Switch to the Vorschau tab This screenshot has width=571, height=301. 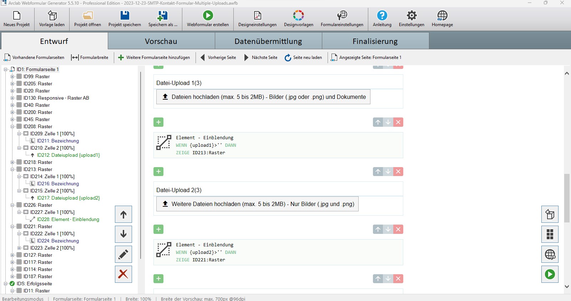coord(161,41)
